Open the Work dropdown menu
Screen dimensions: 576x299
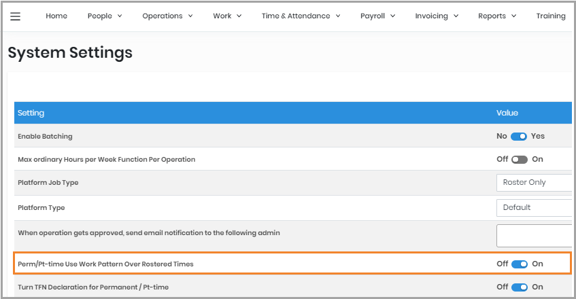227,16
